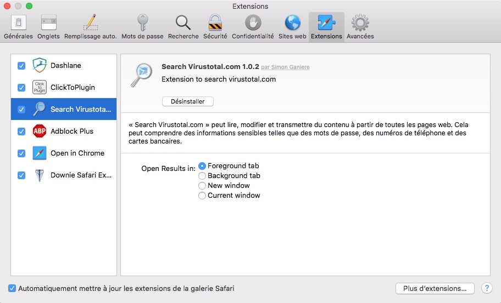Choose the Current window radio option

(x=202, y=196)
